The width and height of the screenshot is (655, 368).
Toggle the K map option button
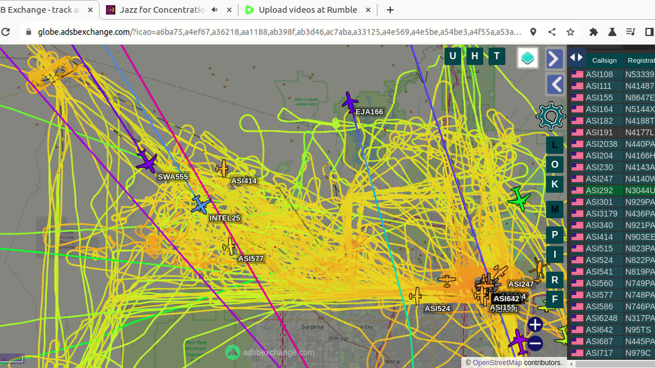tap(555, 184)
